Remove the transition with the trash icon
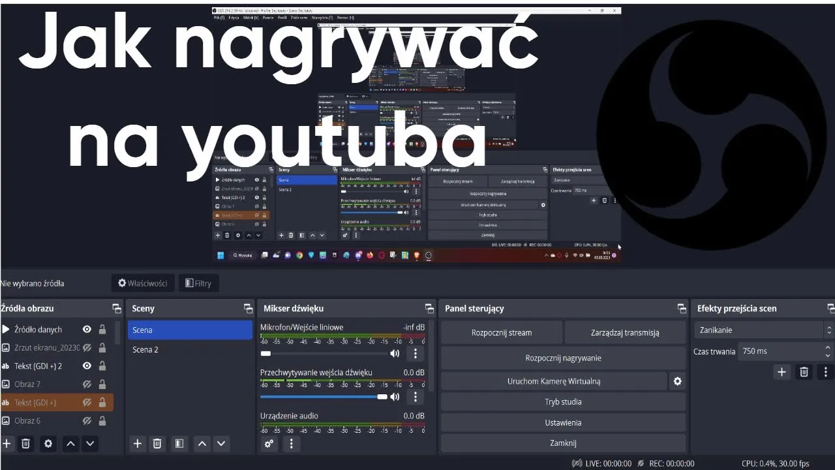835x470 pixels. [x=804, y=371]
